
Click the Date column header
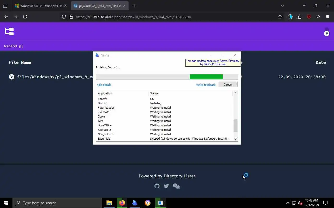pos(320,62)
